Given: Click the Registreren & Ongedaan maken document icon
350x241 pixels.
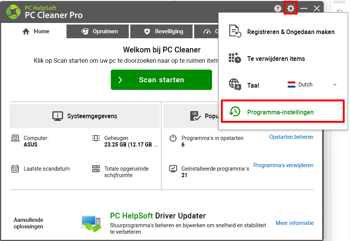Looking at the screenshot, I should coord(235,31).
